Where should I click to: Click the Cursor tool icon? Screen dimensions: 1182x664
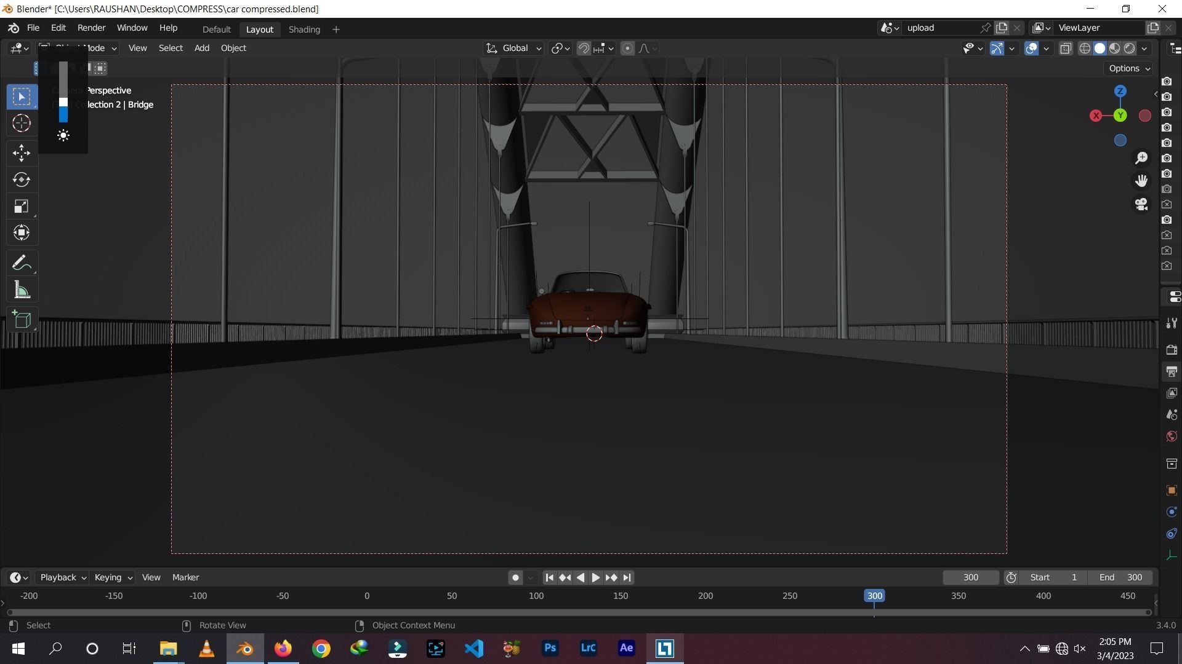tap(22, 123)
